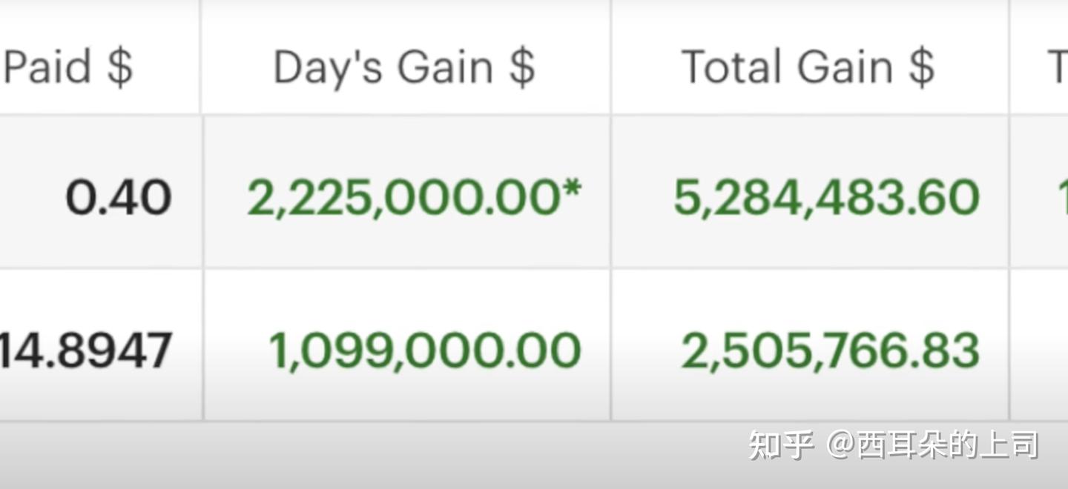Select the 2,505,766.83 total gain cell
The width and height of the screenshot is (1068, 489).
[x=830, y=350]
